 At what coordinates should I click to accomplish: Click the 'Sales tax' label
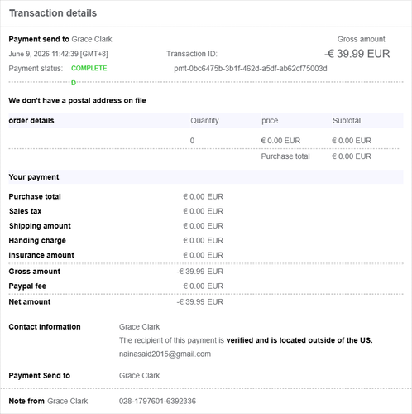point(25,211)
